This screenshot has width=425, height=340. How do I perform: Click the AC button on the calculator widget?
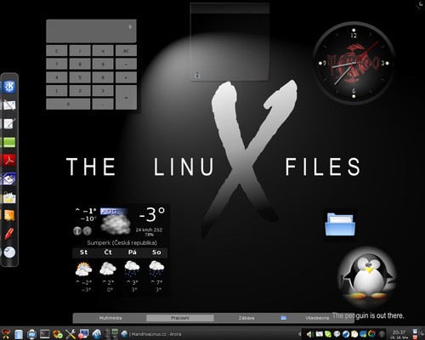coord(126,51)
